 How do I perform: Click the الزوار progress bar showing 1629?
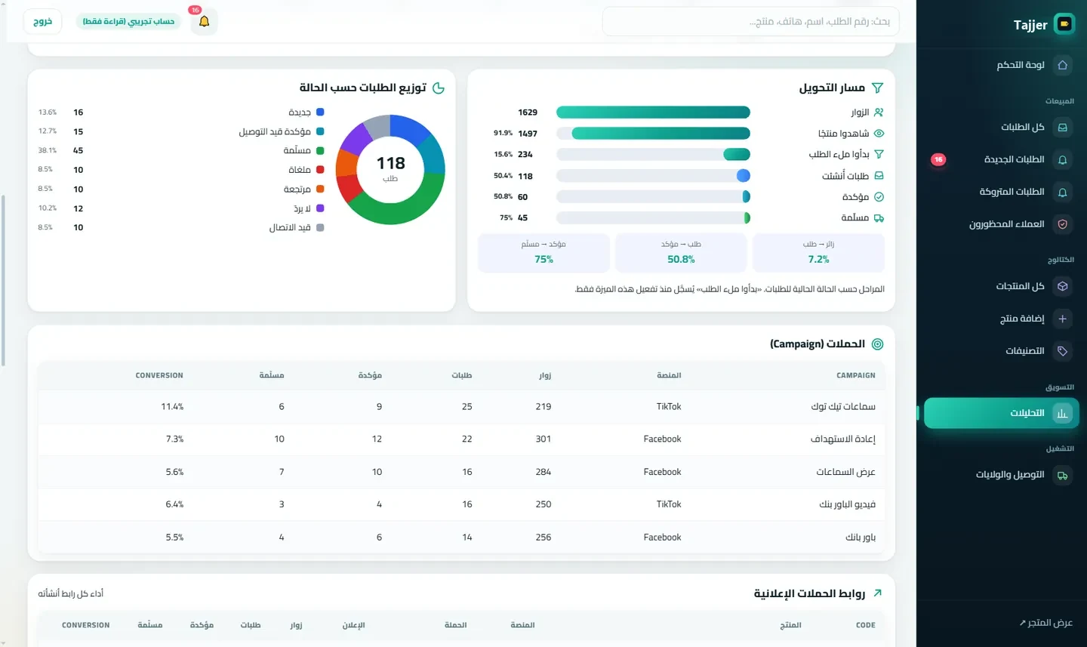point(653,112)
